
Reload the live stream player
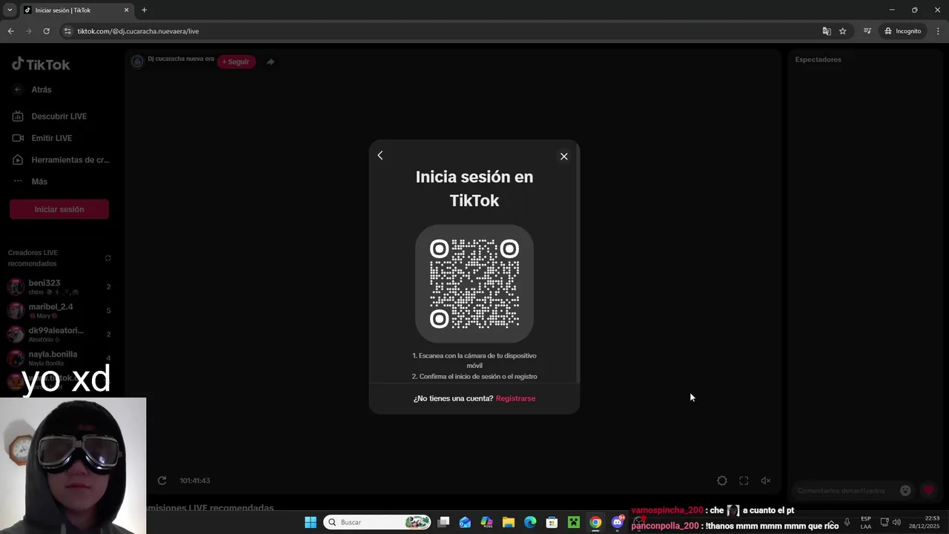pos(162,481)
